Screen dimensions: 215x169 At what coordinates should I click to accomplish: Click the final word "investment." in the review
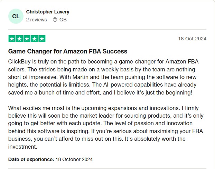pyautogui.click(x=23, y=147)
